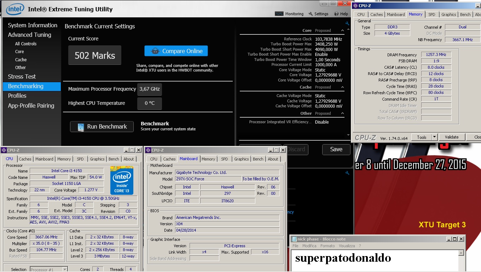Open Settings with the wrench in XTU

click(318, 14)
